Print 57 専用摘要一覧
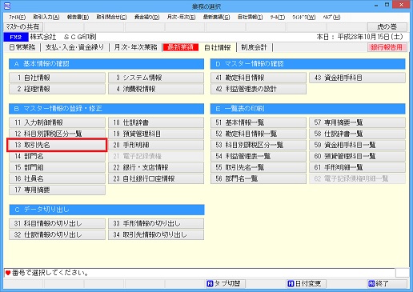Image resolution: width=413 pixels, height=292 pixels. [357, 122]
